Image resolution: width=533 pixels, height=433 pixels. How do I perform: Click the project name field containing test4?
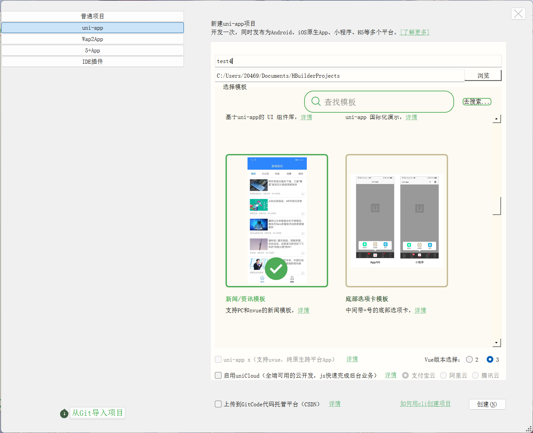358,61
